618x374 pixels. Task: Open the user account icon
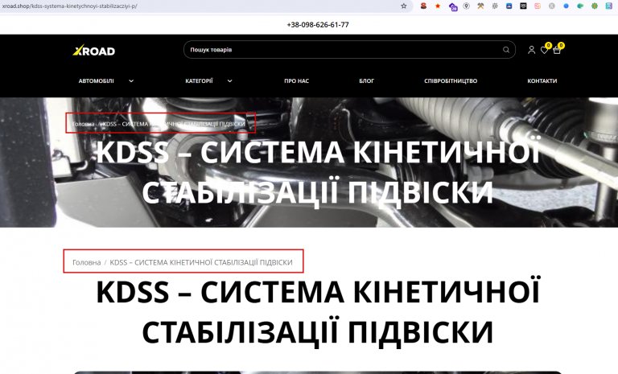pos(531,50)
